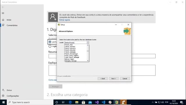Switch to Feedback Hub on taskbar

click(x=124, y=102)
